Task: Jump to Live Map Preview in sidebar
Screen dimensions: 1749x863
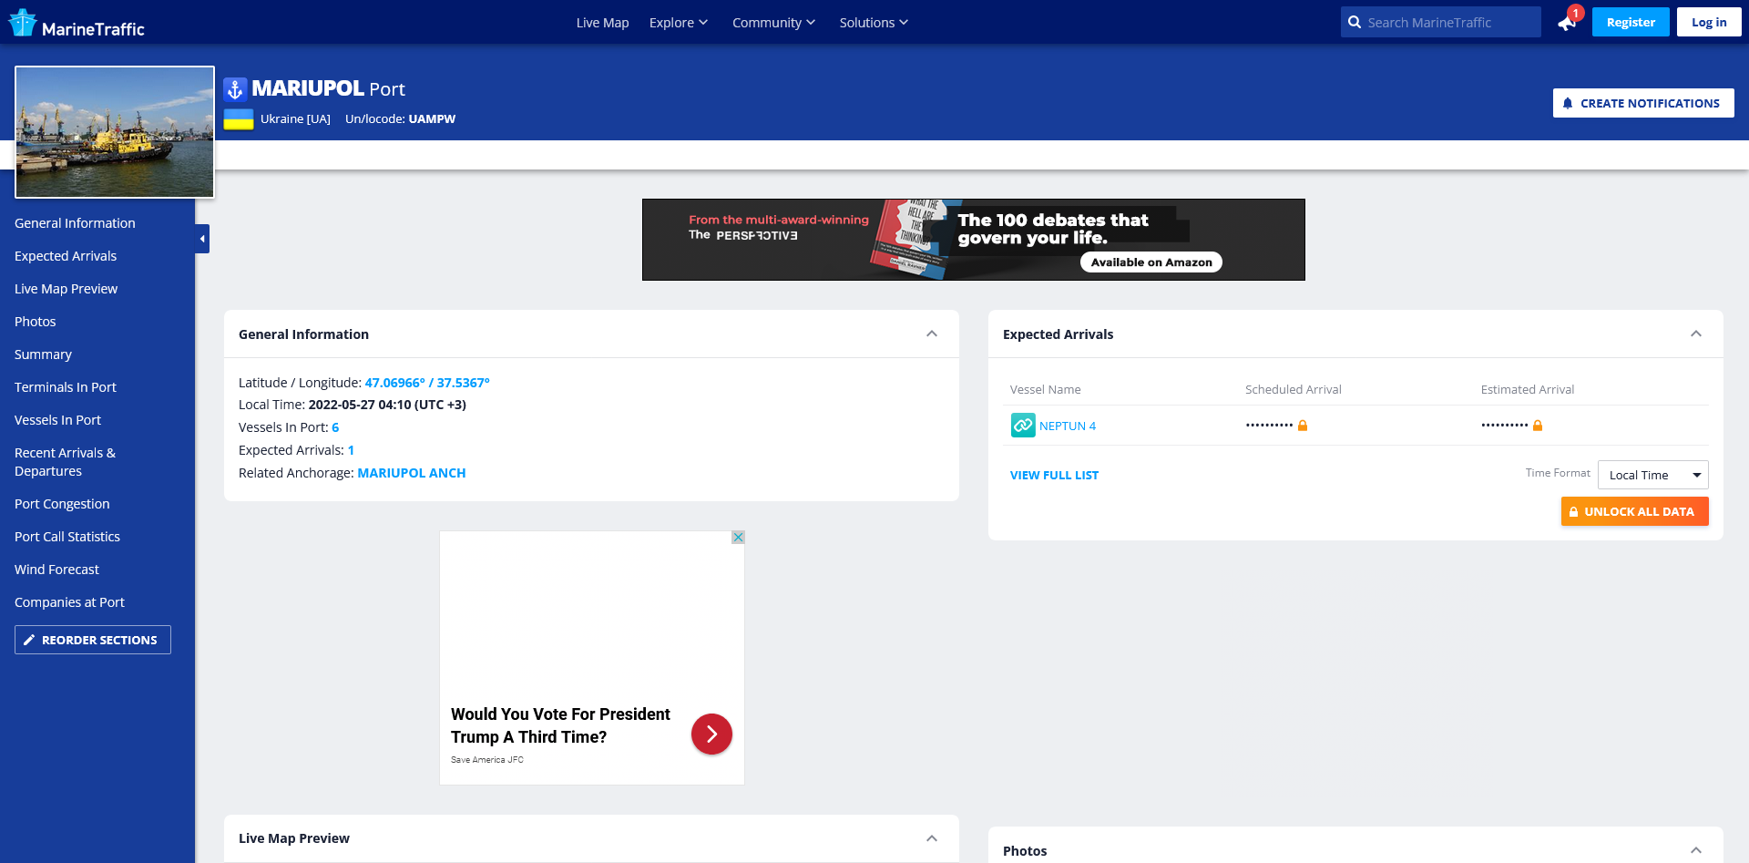Action: [x=66, y=289]
